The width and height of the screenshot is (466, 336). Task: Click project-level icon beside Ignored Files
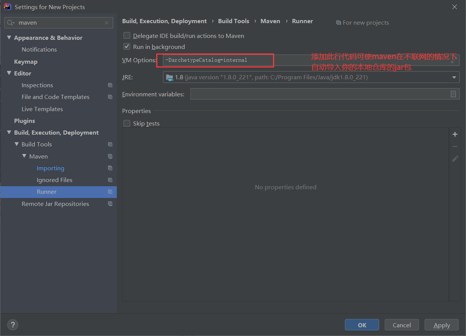click(x=110, y=180)
